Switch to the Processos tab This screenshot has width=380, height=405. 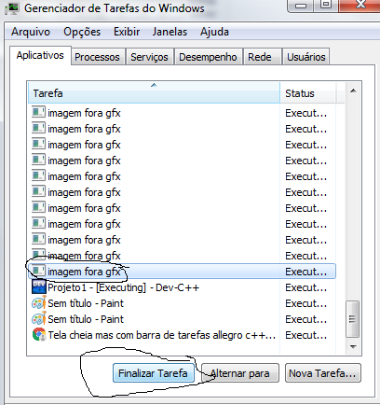click(x=97, y=57)
